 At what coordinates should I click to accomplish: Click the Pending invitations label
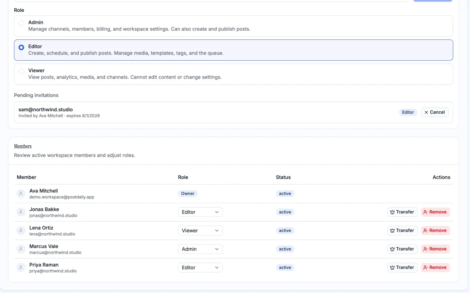[36, 95]
